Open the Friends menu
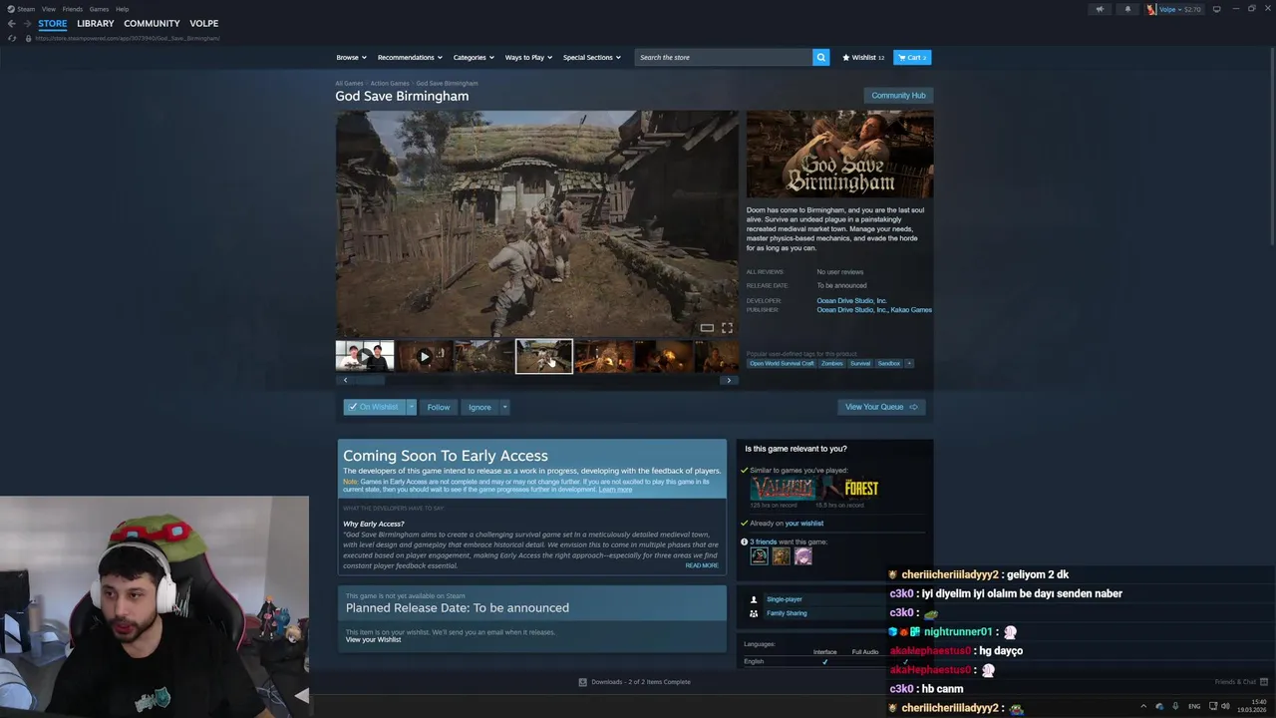The image size is (1276, 718). pos(73,9)
